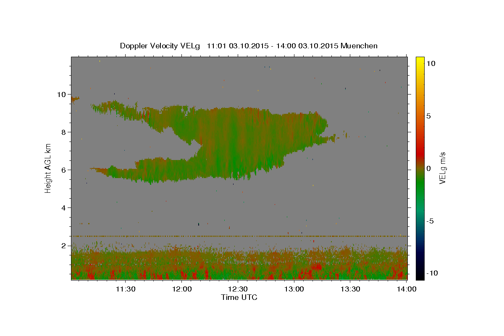Click the '12:00' time axis label

click(x=182, y=289)
